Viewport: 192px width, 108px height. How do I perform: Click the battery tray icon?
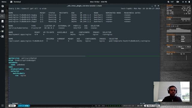pos(189,2)
